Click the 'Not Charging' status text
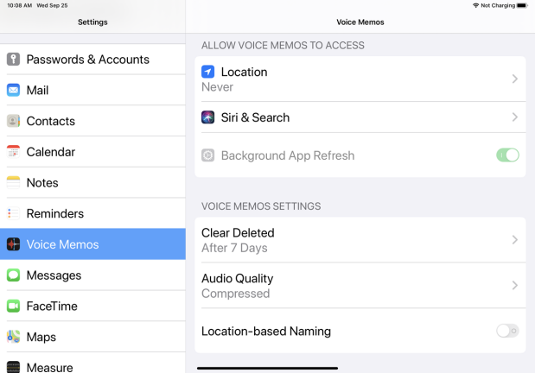Screen dimensions: 535x373 point(498,5)
